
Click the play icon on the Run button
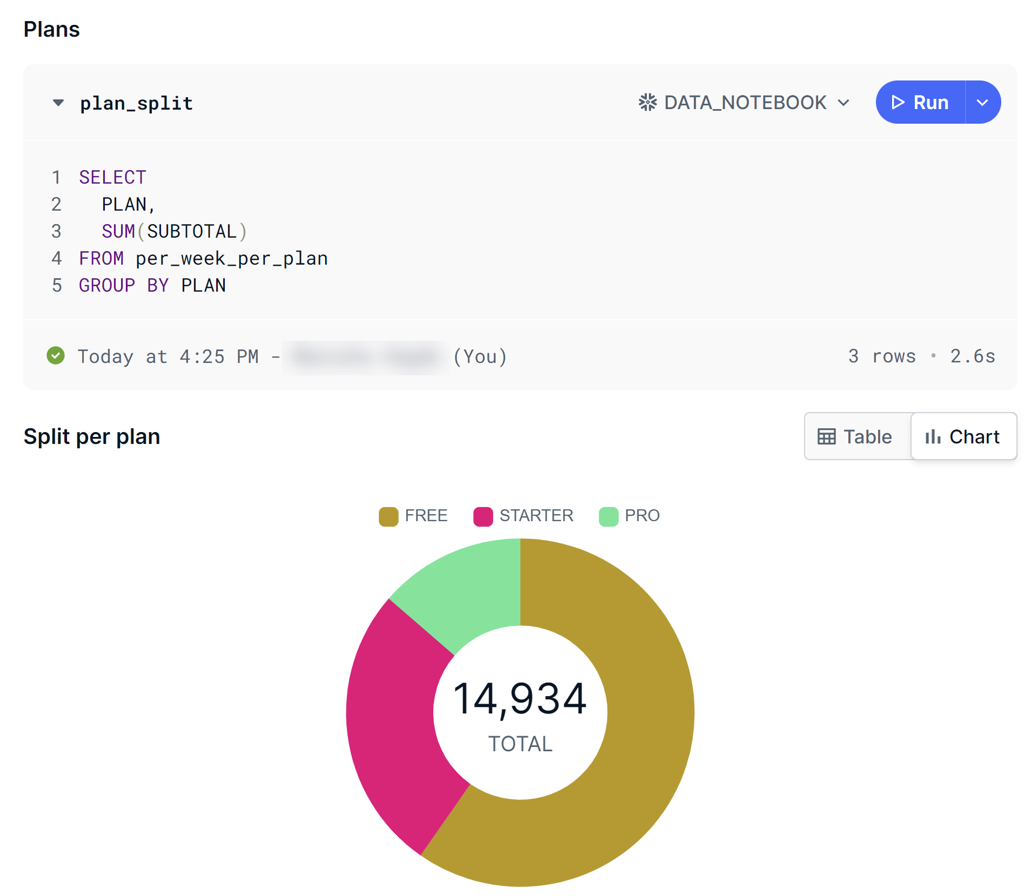coord(898,102)
